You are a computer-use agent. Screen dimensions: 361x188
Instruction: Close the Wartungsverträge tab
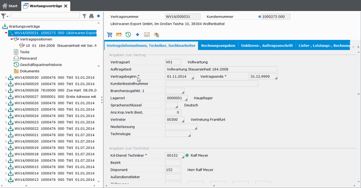(x=66, y=6)
